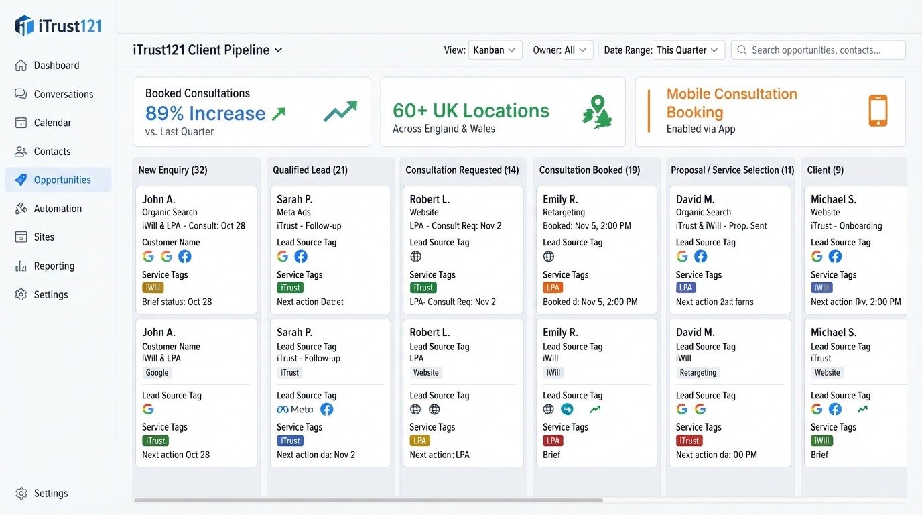Expand the iTrust121 Client Pipeline chevron

[278, 50]
